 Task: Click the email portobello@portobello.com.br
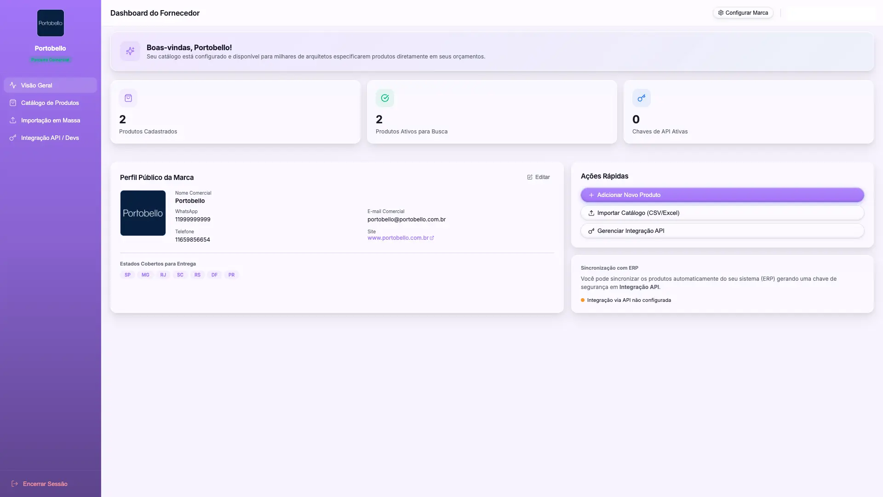407,220
